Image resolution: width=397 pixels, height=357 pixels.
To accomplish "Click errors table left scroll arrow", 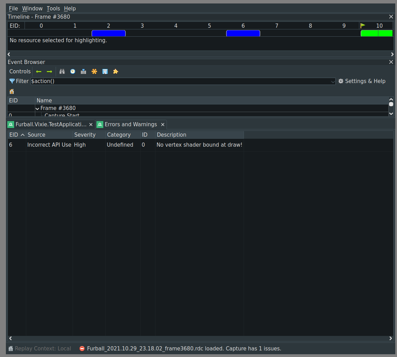I will click(10, 338).
